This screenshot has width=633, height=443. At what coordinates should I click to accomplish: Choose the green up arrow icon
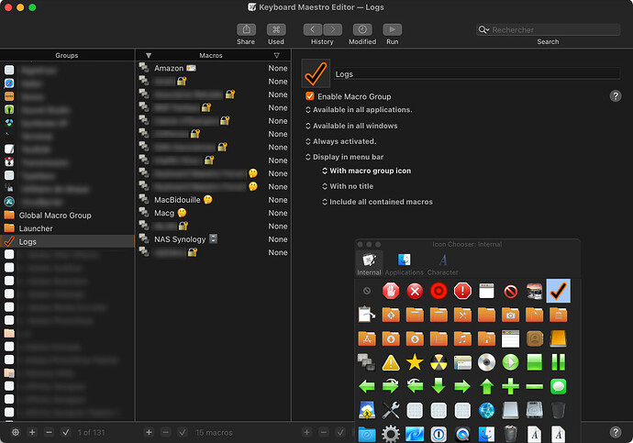pyautogui.click(x=486, y=386)
